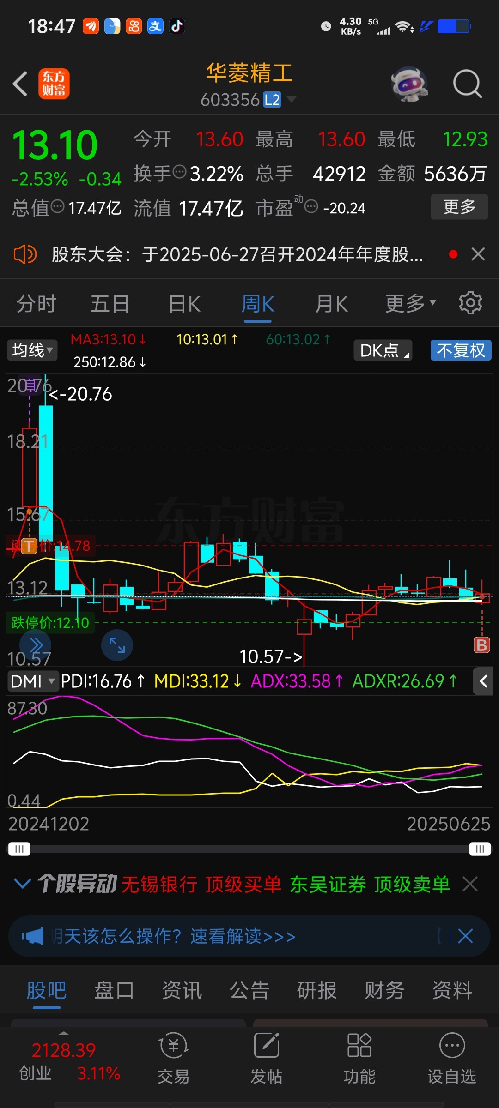Close the 明天该怎么操作 promo banner
499x1108 pixels.
click(x=465, y=936)
